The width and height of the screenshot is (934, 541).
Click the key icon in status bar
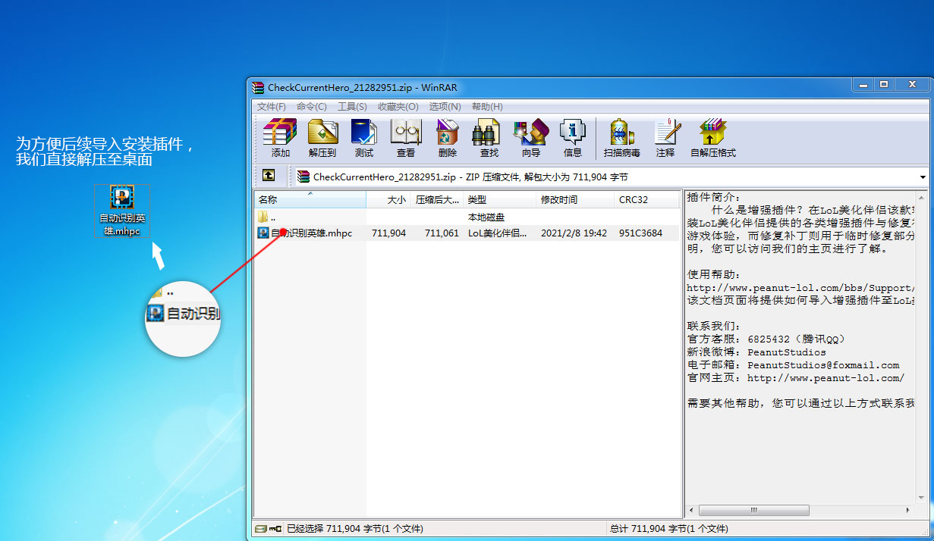click(x=275, y=529)
